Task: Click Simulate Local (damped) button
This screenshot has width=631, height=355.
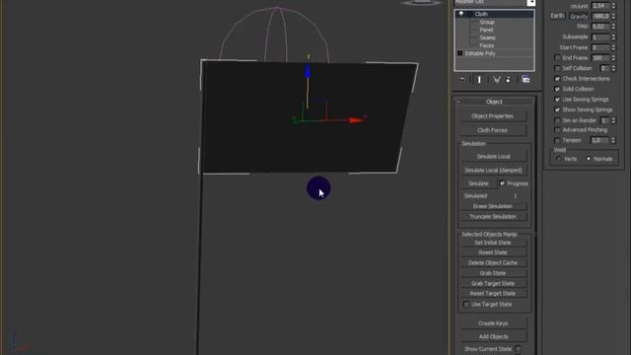Action: point(493,171)
